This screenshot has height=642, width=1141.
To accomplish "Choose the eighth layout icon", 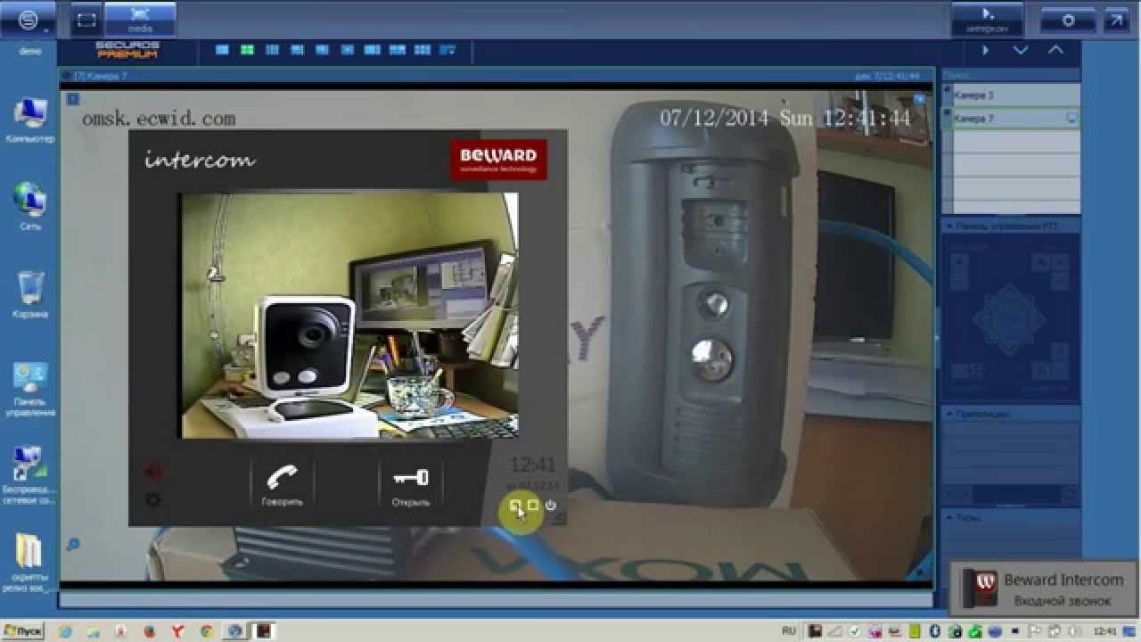I will [x=398, y=50].
